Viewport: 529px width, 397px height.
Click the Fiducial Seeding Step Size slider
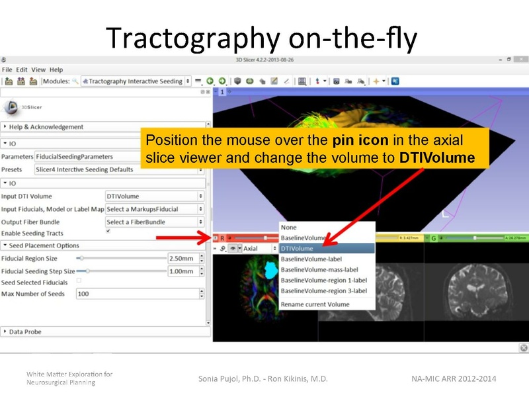pos(122,271)
